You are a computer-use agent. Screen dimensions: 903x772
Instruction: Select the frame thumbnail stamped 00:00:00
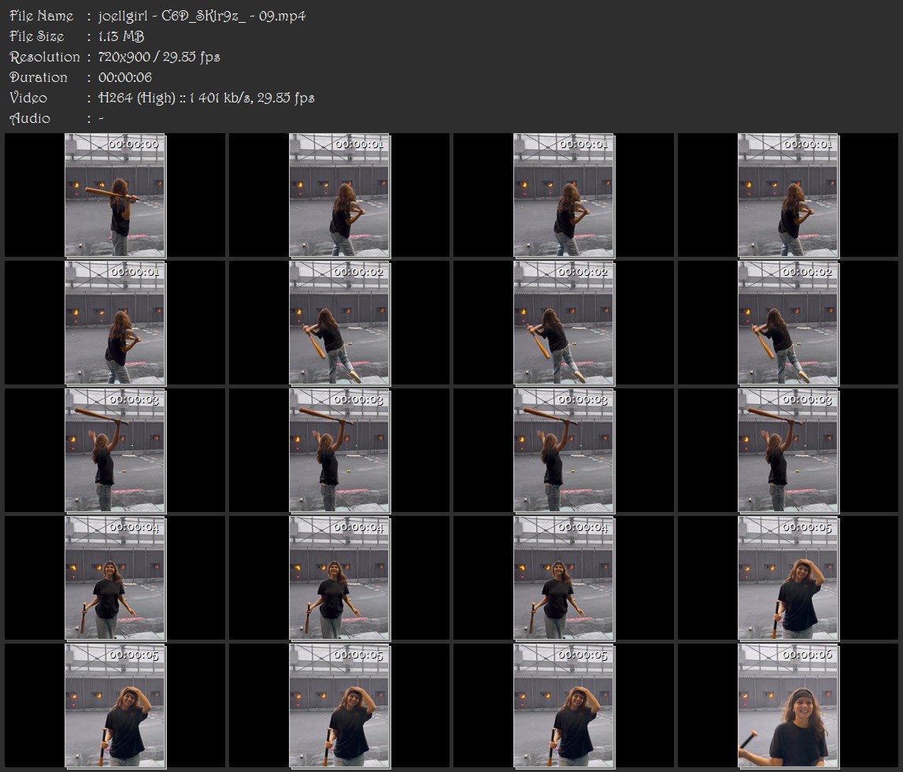point(115,195)
